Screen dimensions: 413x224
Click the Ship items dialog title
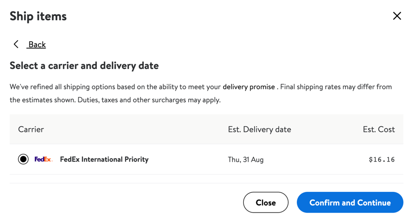38,16
